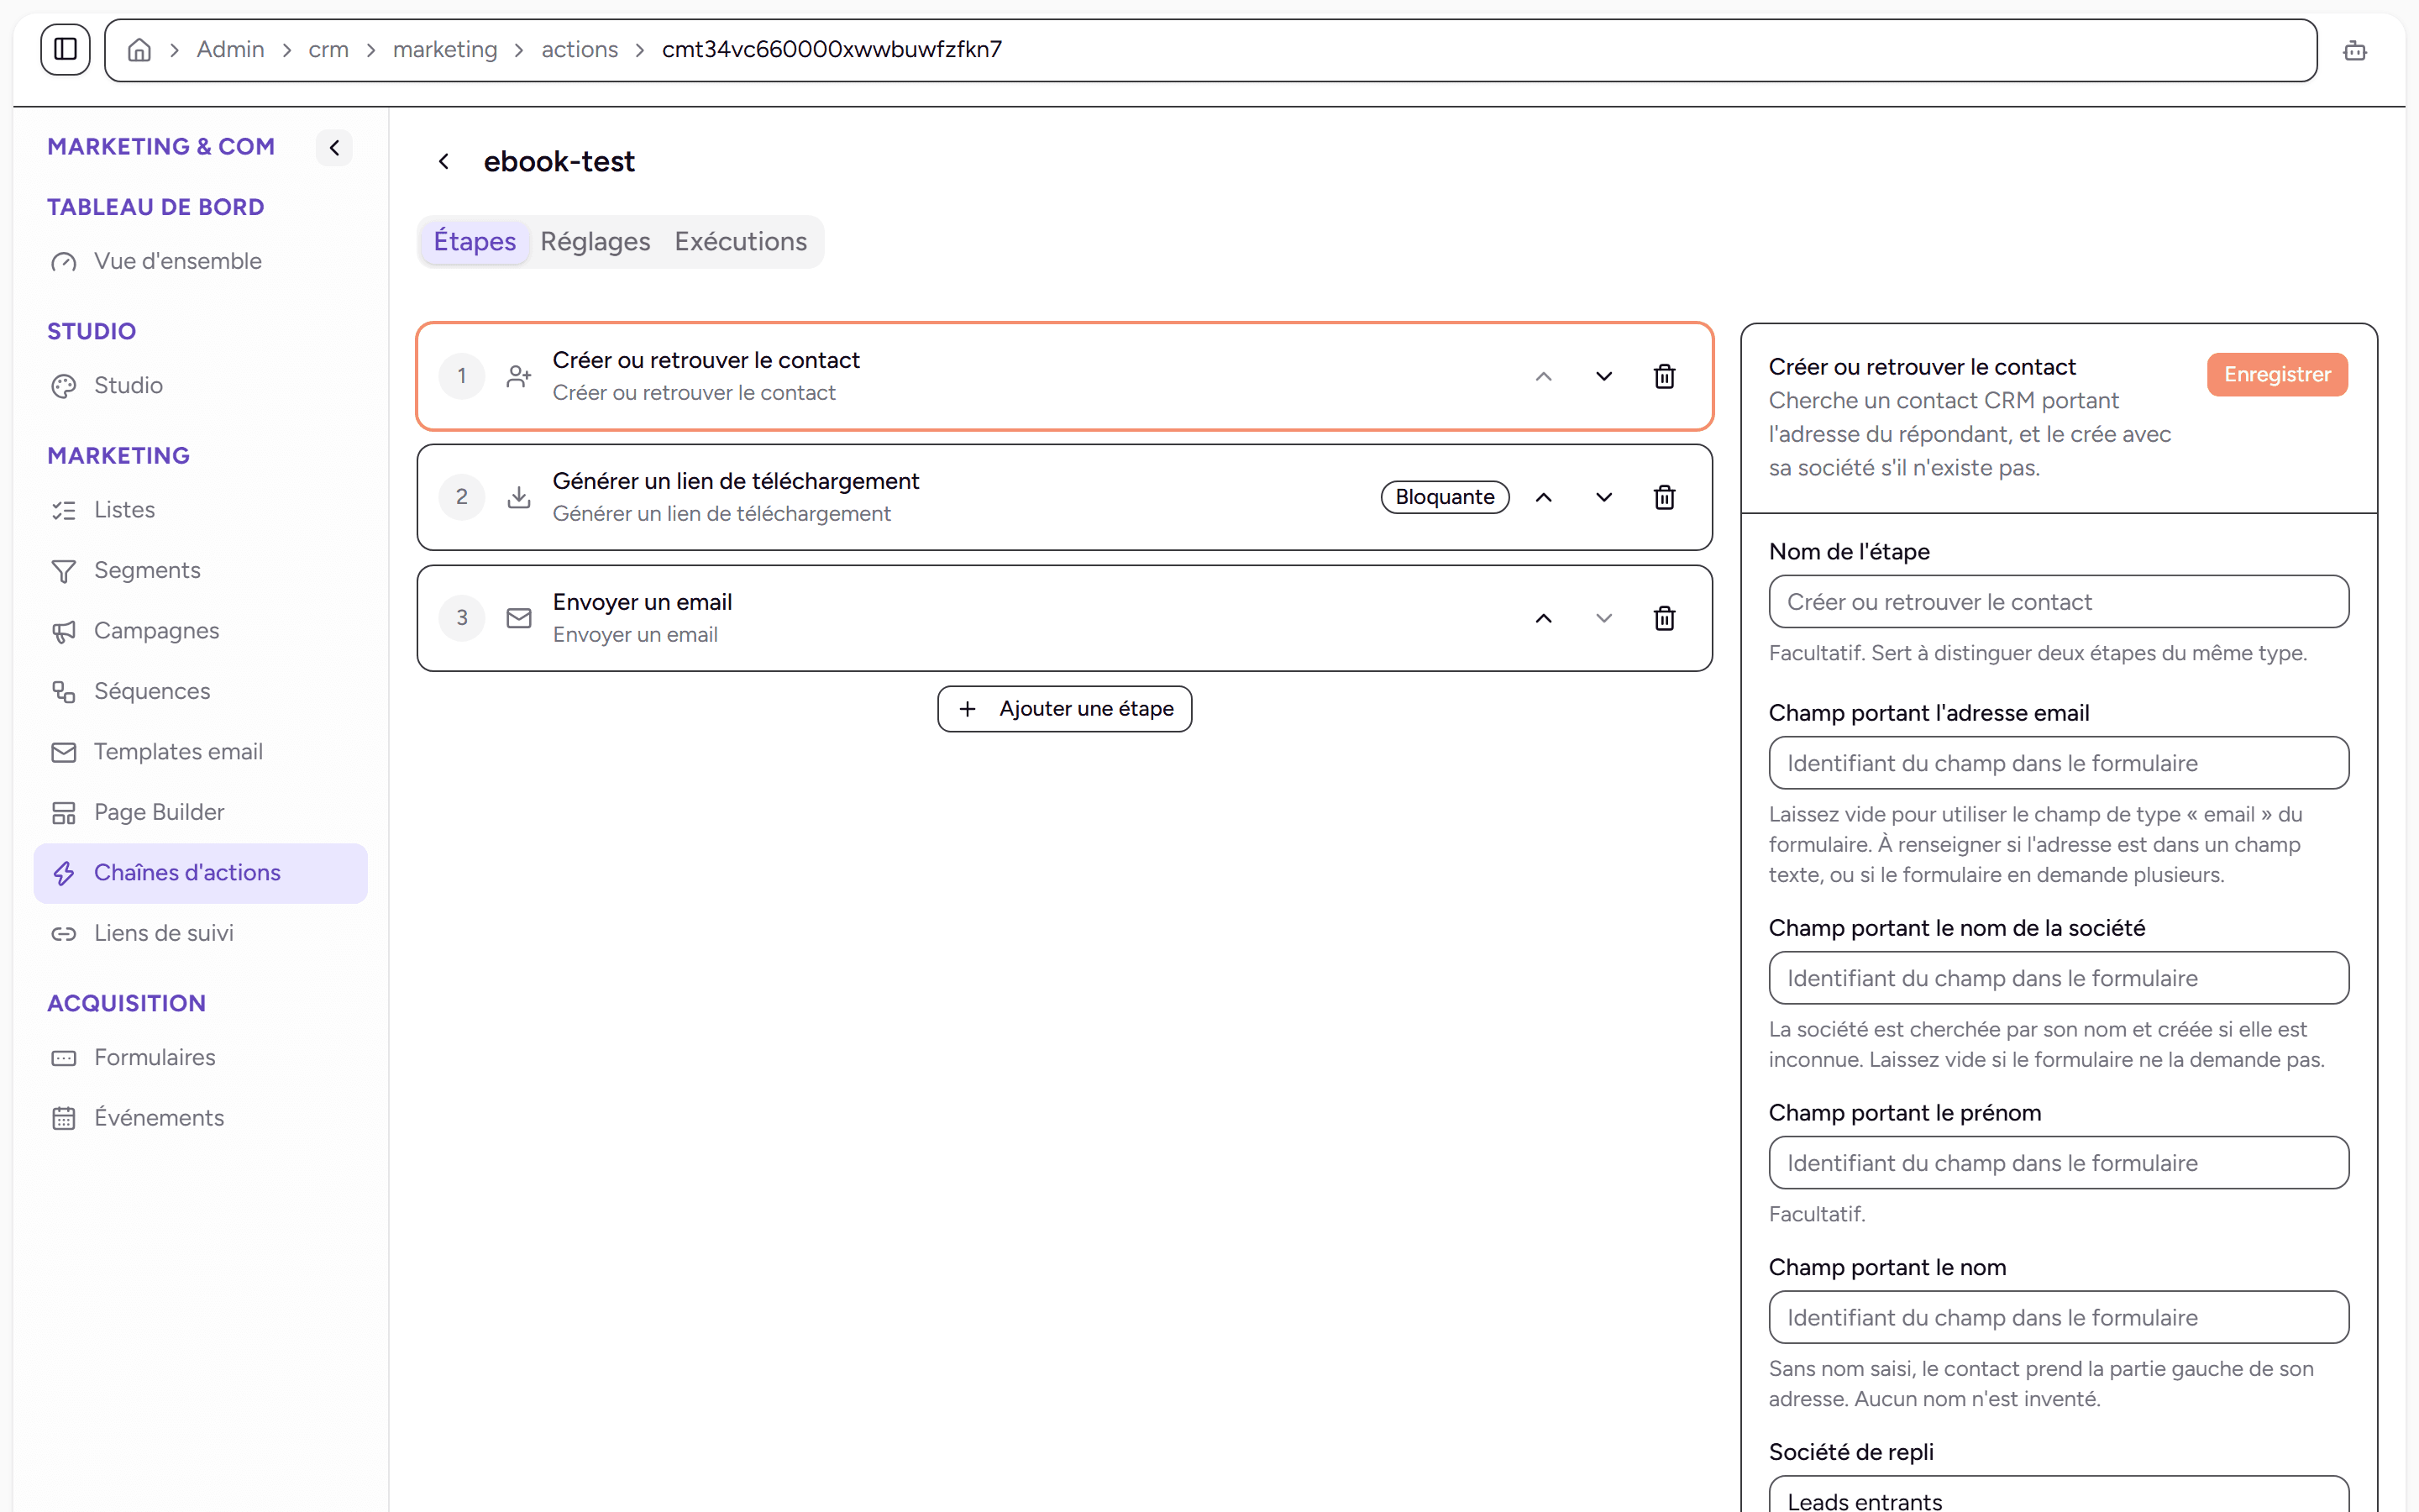Viewport: 2419px width, 1512px height.
Task: Move Envoyer un email step up
Action: tap(1543, 618)
